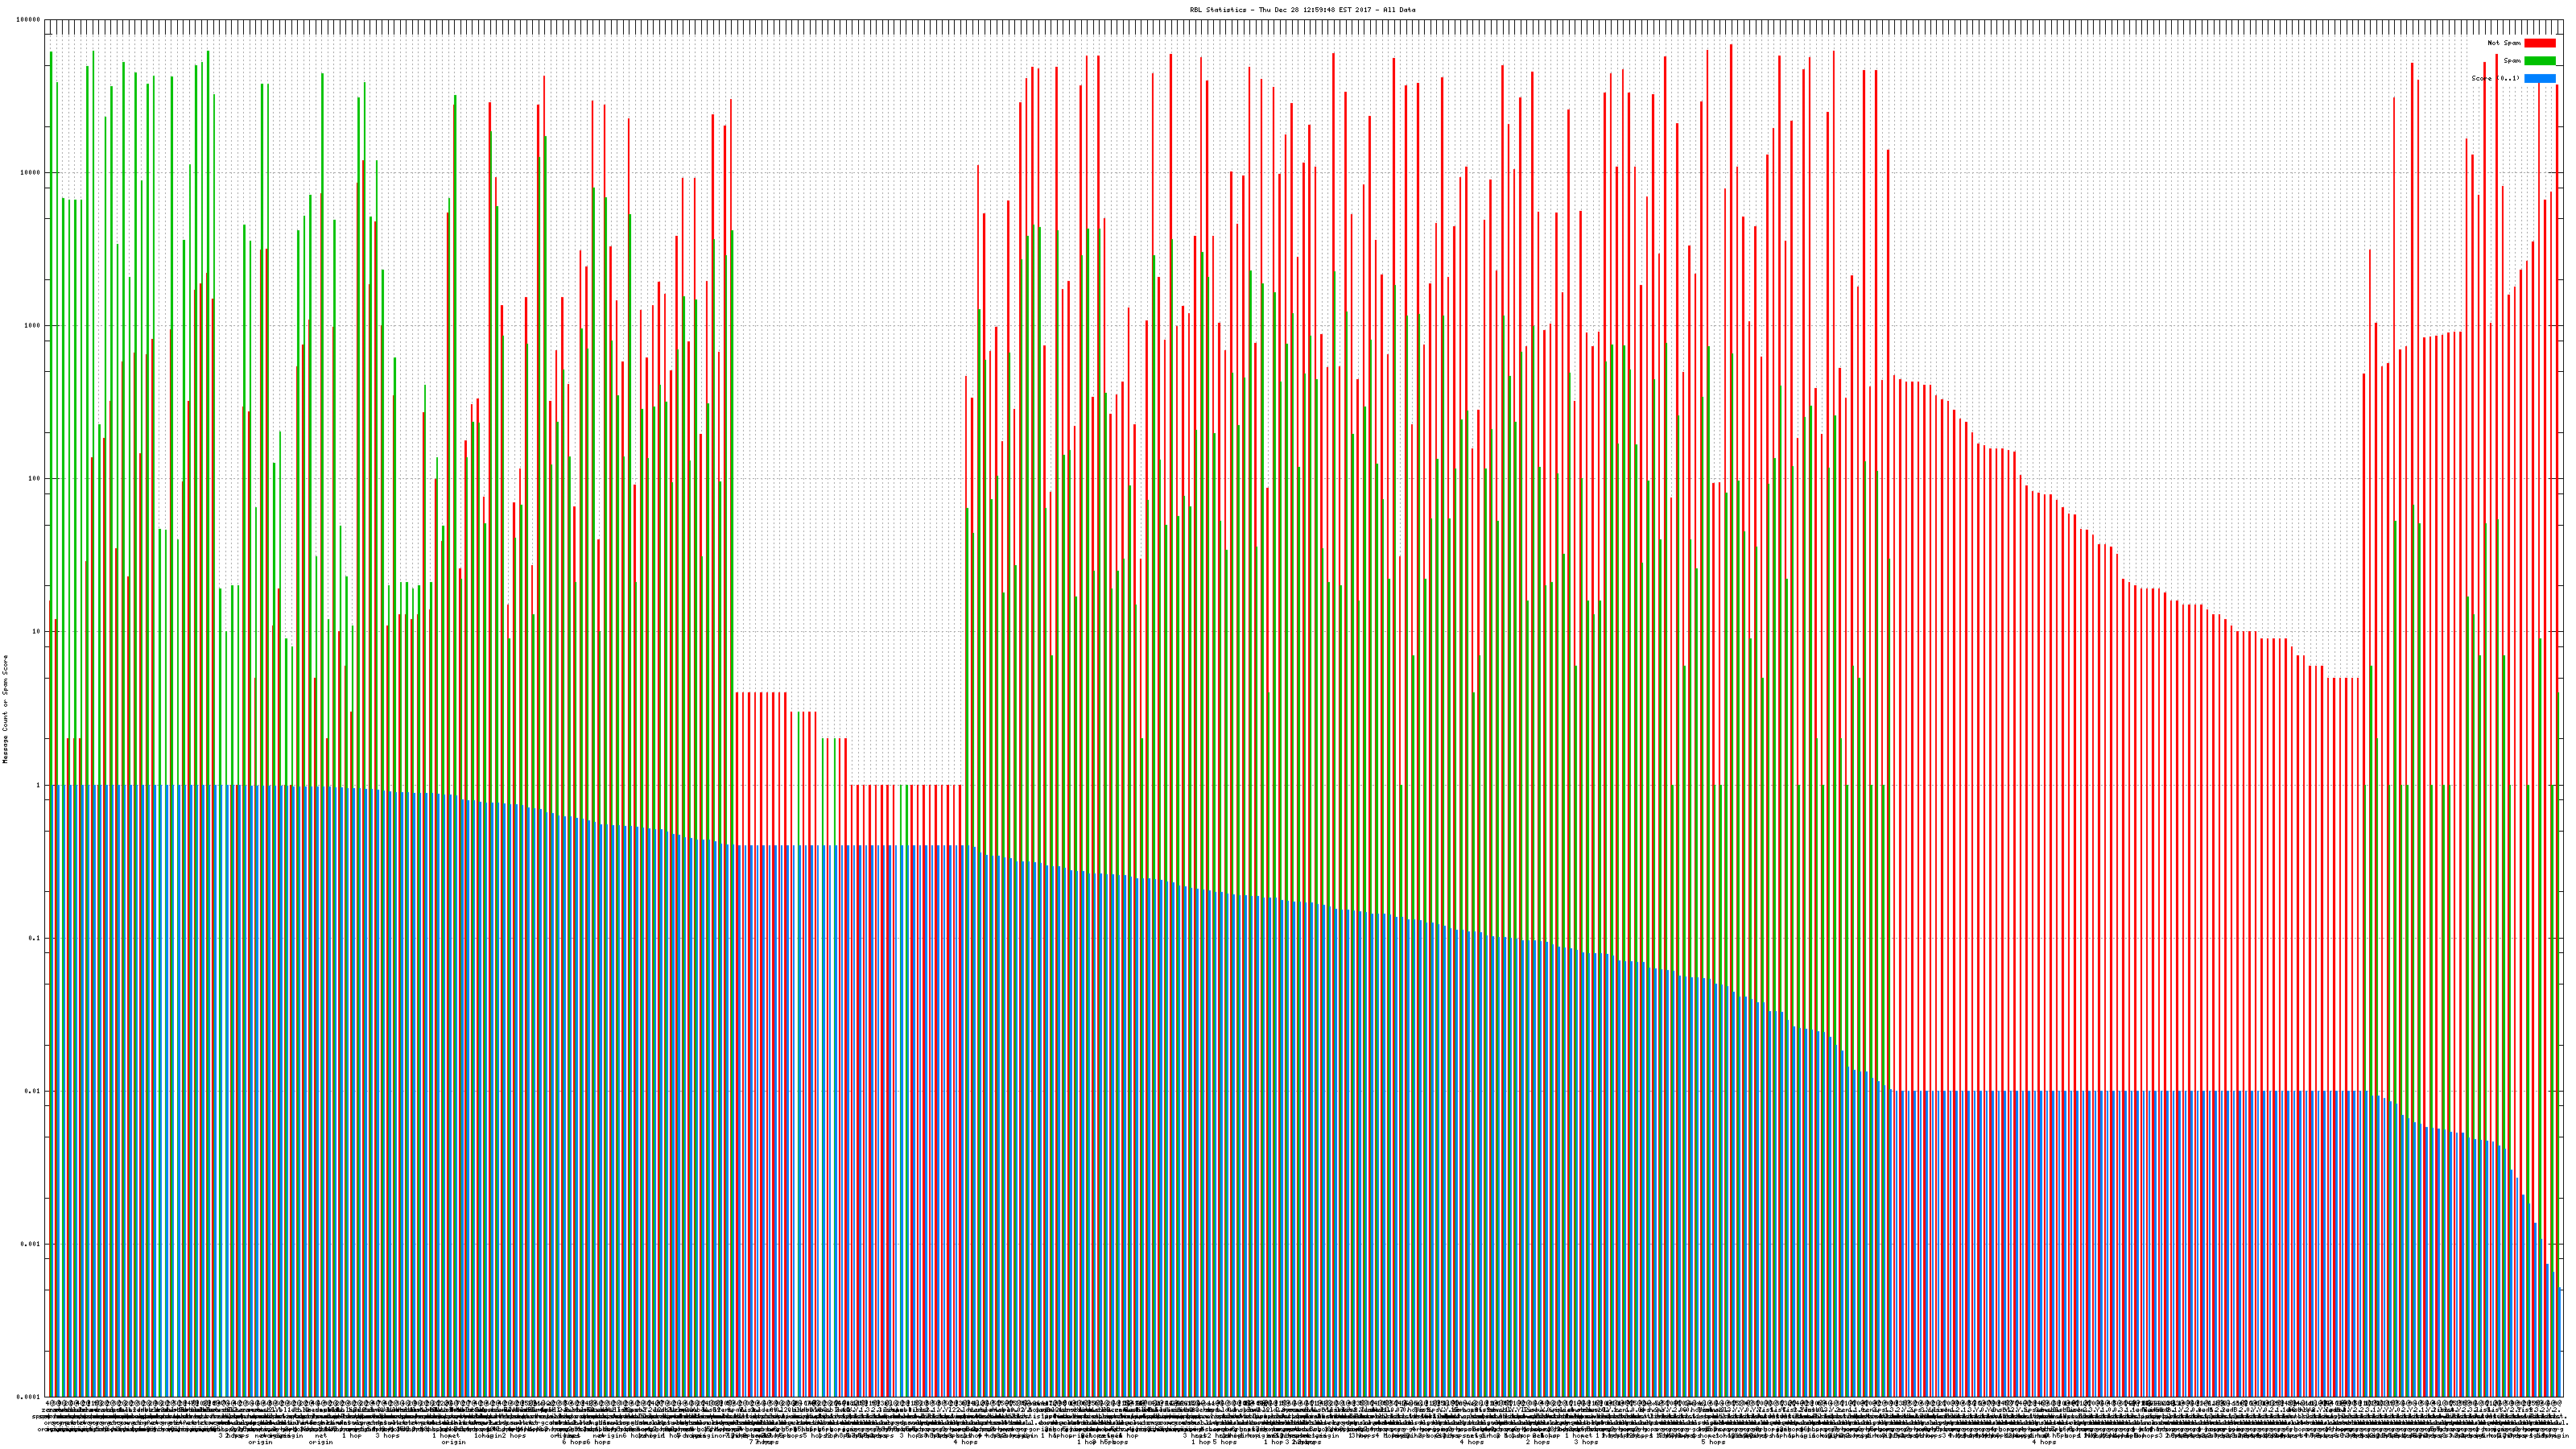Click the green Spam legend swatch
Viewport: 2576px width, 1449px height.
pos(2539,61)
